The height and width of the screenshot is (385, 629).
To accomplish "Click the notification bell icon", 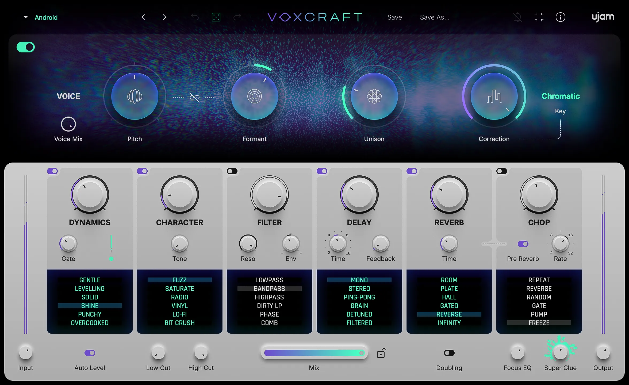I will pos(518,17).
